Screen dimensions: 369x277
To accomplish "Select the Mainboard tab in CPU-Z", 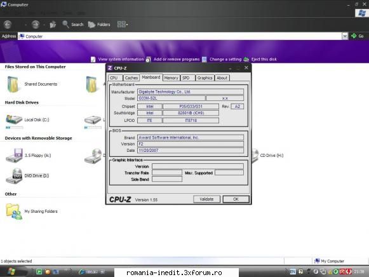I will (151, 78).
